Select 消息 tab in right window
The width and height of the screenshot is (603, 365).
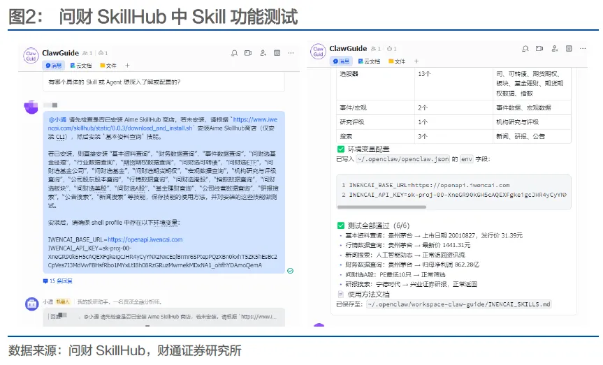[341, 61]
